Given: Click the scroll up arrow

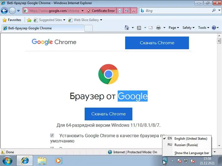Looking at the screenshot, I should click(x=219, y=36).
